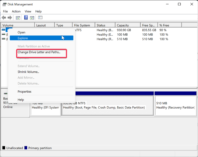This screenshot has height=157, width=198.
Task: Click the Forward arrow toolbar icon
Action: (x=10, y=18)
